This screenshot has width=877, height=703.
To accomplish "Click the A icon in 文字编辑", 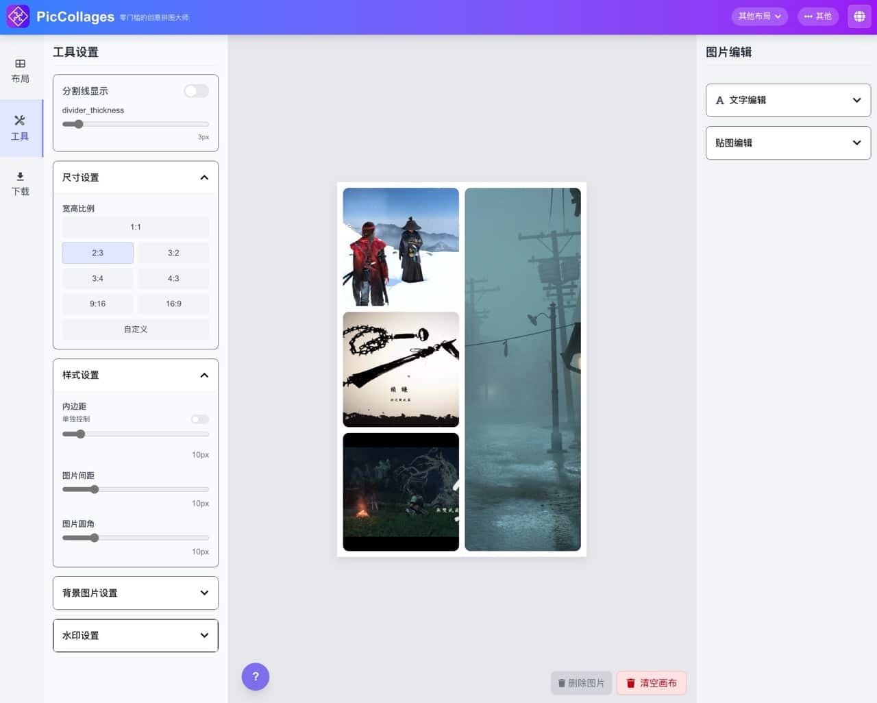I will coord(719,100).
